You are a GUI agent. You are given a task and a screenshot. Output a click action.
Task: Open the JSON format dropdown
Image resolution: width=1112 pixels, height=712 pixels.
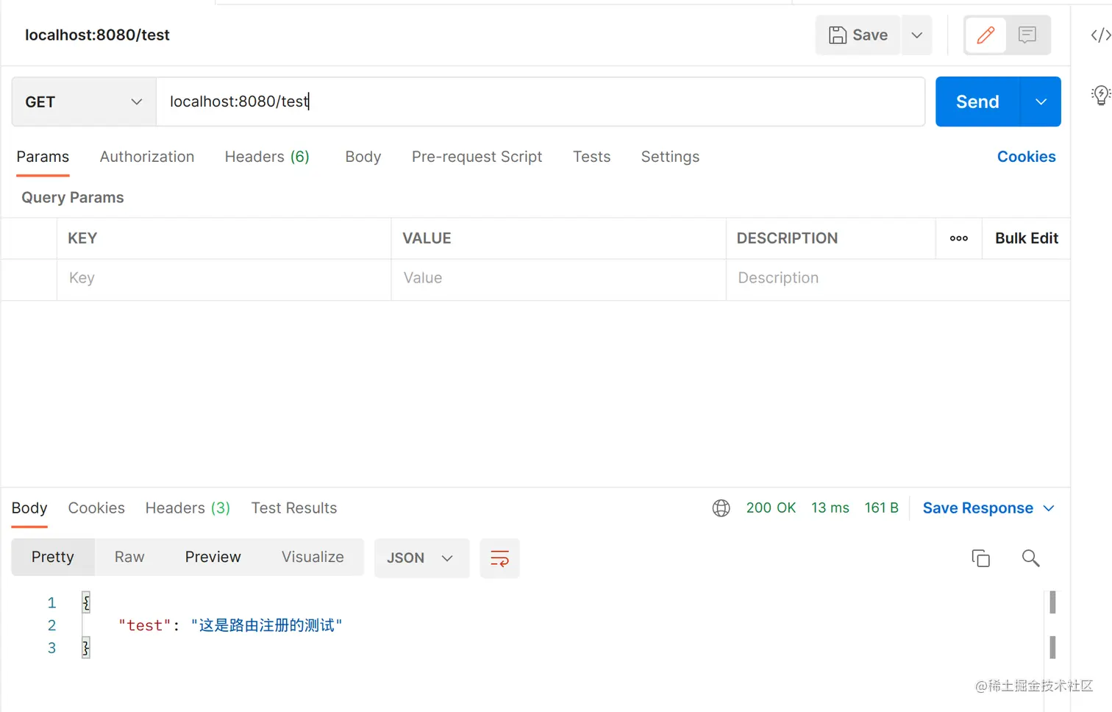point(421,558)
